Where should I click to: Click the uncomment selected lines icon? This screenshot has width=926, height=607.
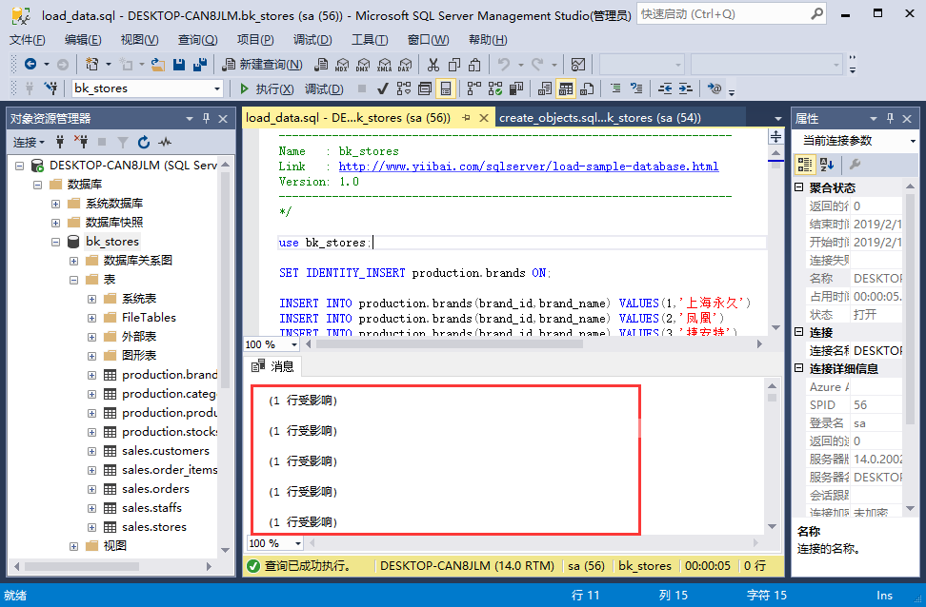636,88
